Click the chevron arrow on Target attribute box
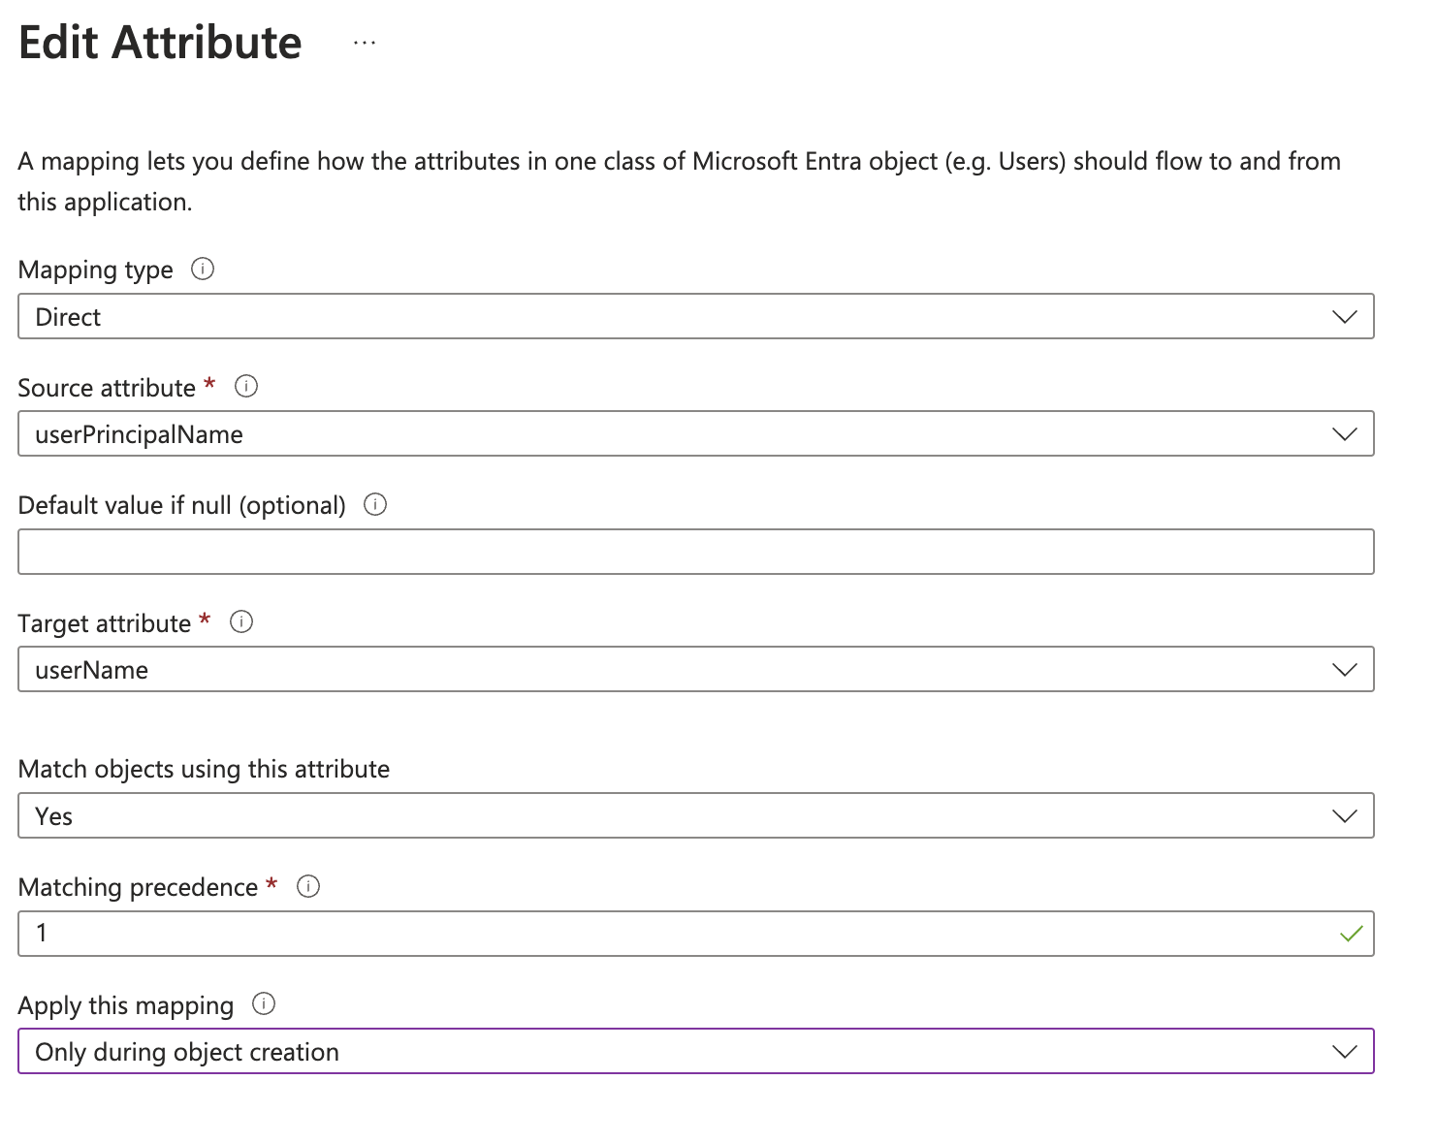 [x=1345, y=670]
